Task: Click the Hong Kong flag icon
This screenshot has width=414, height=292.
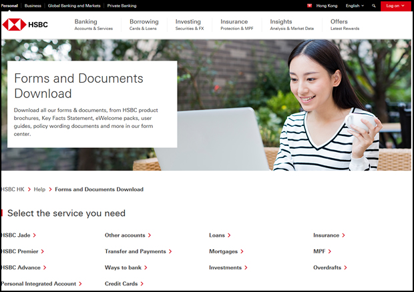Action: pos(309,5)
